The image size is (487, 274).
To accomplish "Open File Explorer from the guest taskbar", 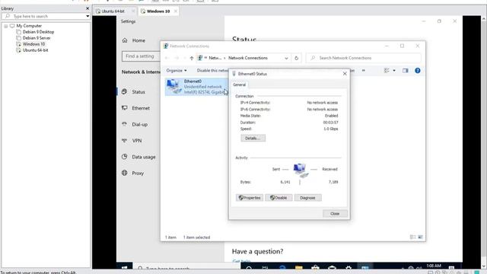I will pos(299,267).
